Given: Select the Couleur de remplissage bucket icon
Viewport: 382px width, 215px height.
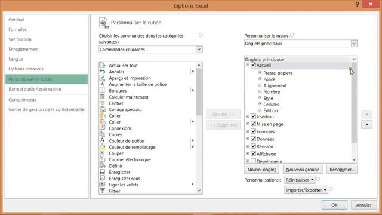Looking at the screenshot, I should 103,147.
